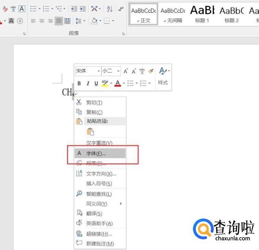259x250 pixels.
Task: Choose 翻译(S) menu entry
Action: [x=100, y=214]
